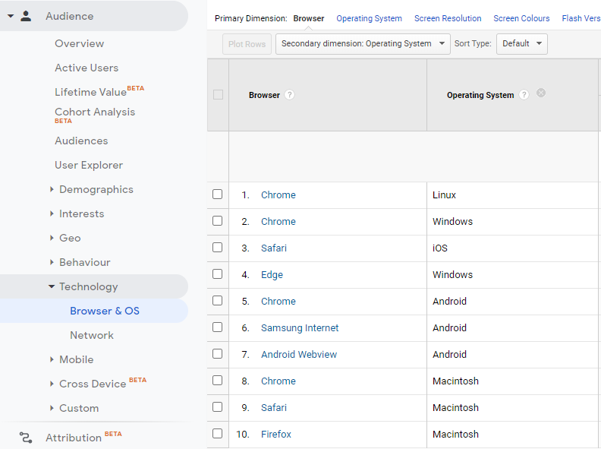The image size is (601, 449).
Task: Check the row 8 Chrome Macintosh checkbox
Action: tap(217, 381)
